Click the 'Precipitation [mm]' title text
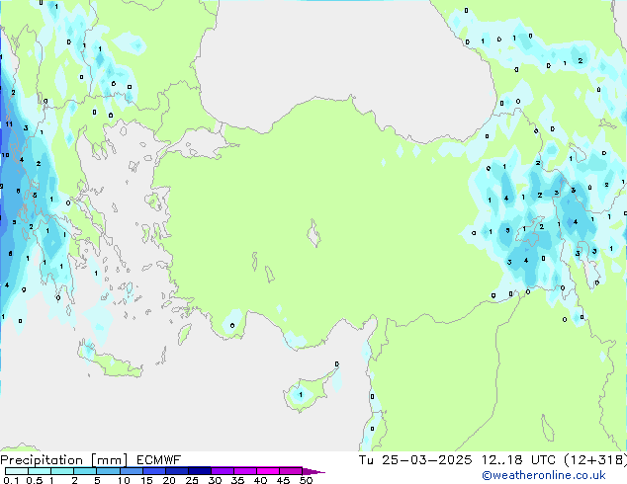This screenshot has width=627, height=484. point(63,460)
